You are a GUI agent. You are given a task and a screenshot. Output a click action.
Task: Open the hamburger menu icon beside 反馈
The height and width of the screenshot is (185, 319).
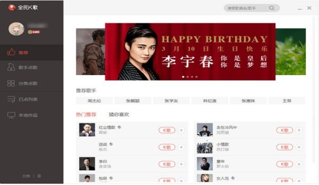click(39, 176)
